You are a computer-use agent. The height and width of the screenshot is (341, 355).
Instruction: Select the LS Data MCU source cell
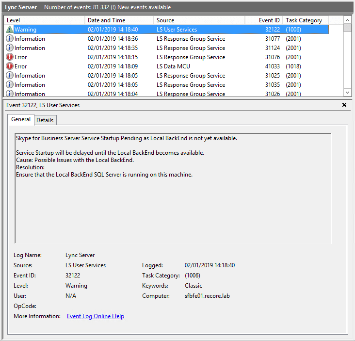(173, 66)
